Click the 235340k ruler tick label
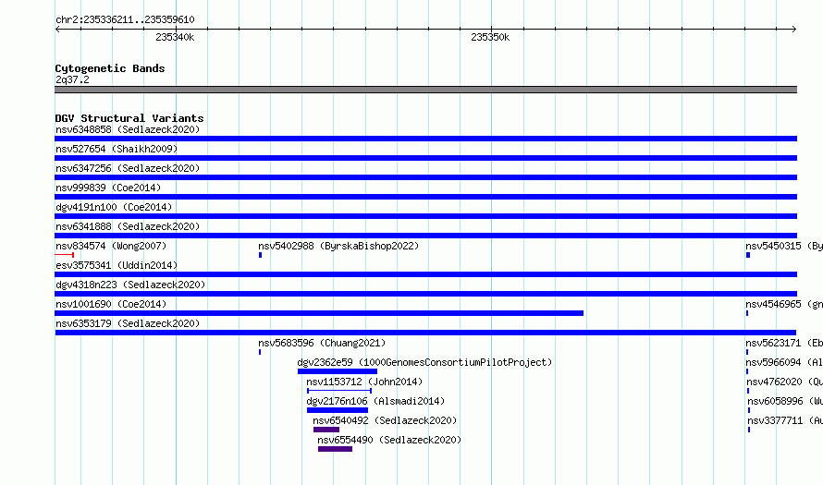The width and height of the screenshot is (823, 485). click(x=175, y=37)
